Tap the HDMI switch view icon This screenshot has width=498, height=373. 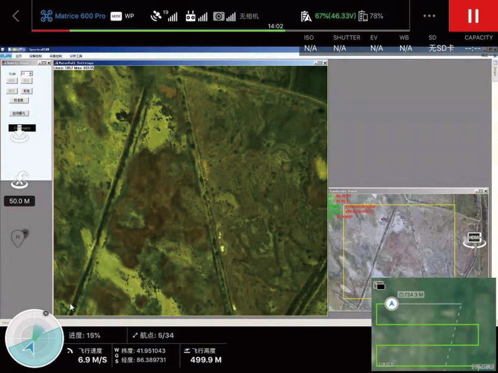point(474,239)
